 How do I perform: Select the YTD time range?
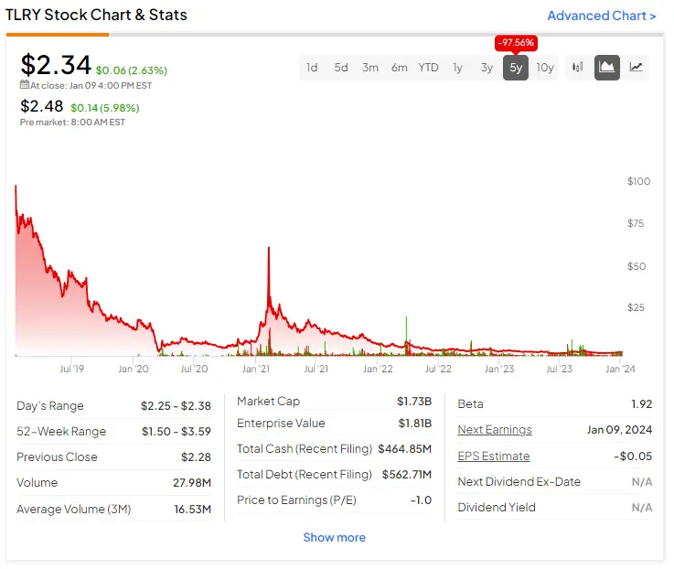click(x=428, y=68)
